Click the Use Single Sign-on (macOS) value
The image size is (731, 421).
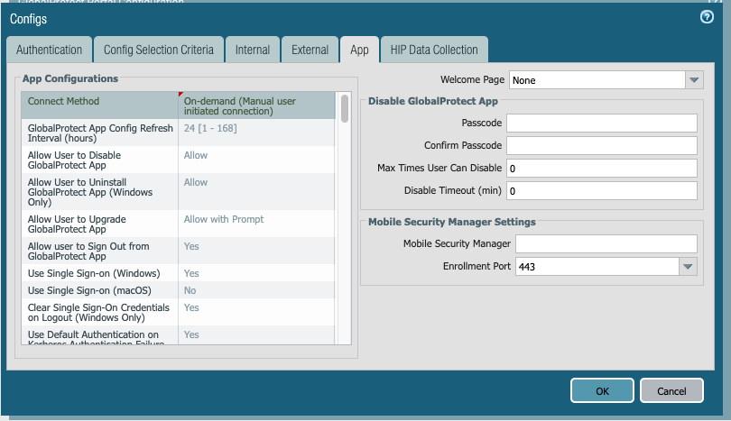point(190,290)
